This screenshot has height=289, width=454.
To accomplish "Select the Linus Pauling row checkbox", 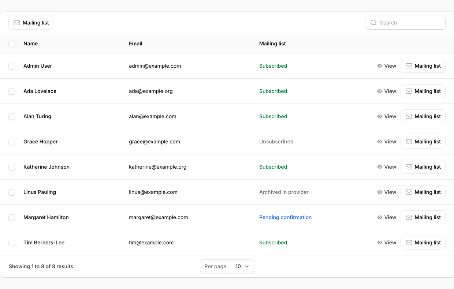I will (x=12, y=192).
